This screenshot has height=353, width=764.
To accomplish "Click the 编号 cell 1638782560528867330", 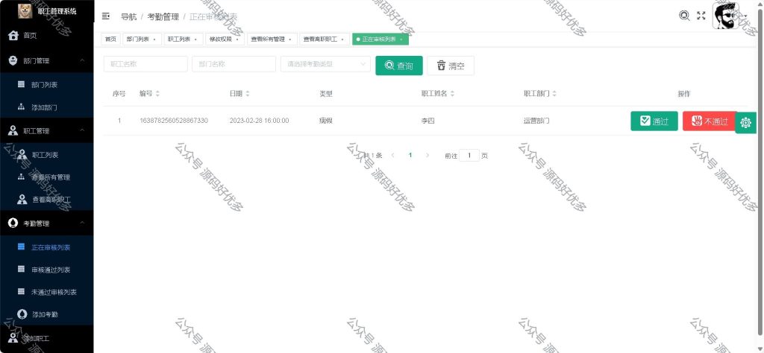I will [x=174, y=121].
